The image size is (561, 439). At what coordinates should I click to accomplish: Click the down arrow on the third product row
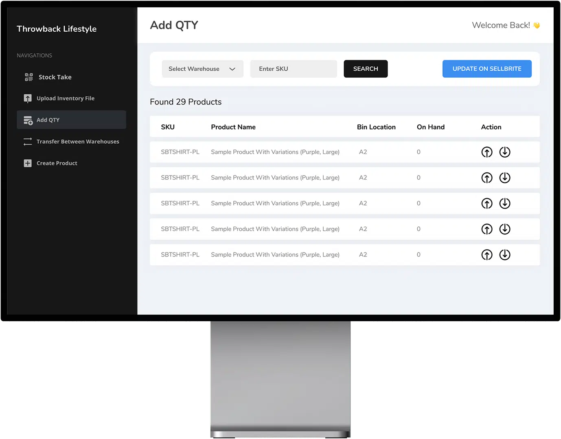pyautogui.click(x=505, y=203)
